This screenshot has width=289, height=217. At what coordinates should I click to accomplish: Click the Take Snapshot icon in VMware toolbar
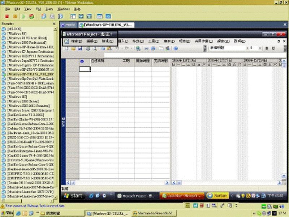(44, 16)
